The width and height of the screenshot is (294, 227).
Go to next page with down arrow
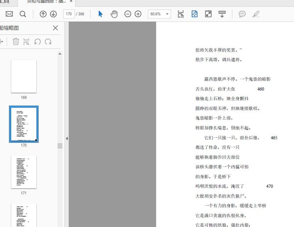pos(53,14)
